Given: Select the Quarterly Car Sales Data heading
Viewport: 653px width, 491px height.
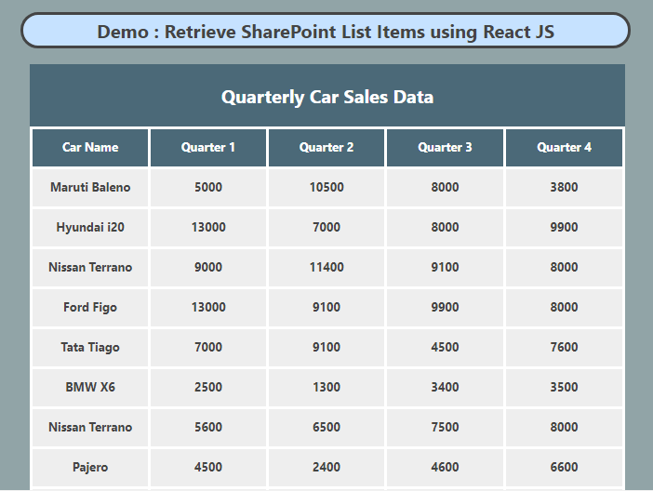Looking at the screenshot, I should [327, 97].
